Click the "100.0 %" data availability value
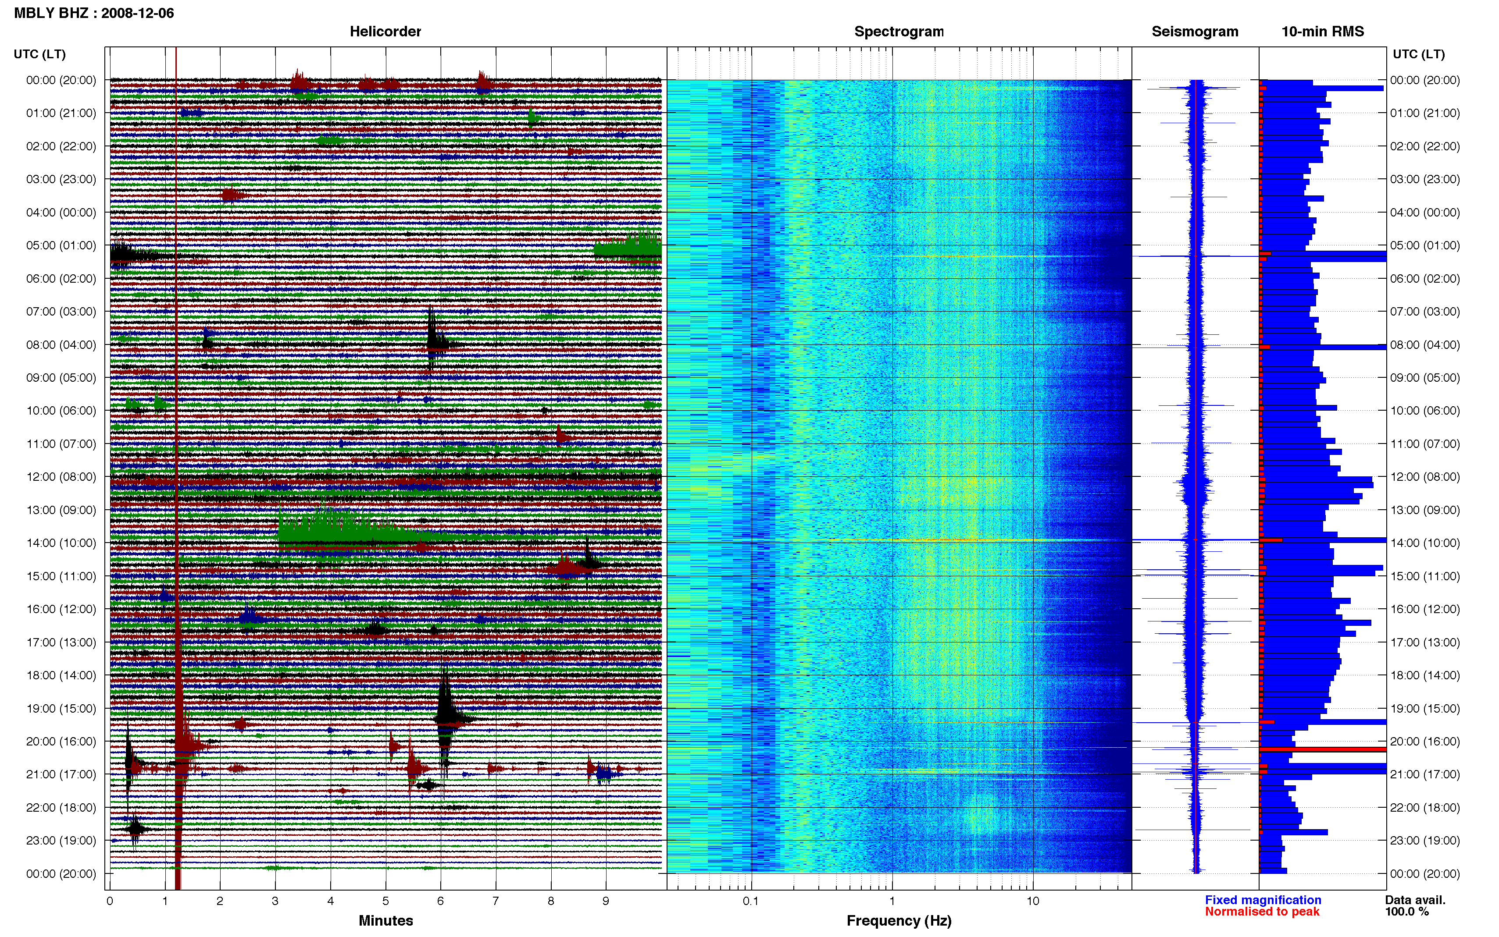Viewport: 1499px width, 937px height. click(1406, 912)
